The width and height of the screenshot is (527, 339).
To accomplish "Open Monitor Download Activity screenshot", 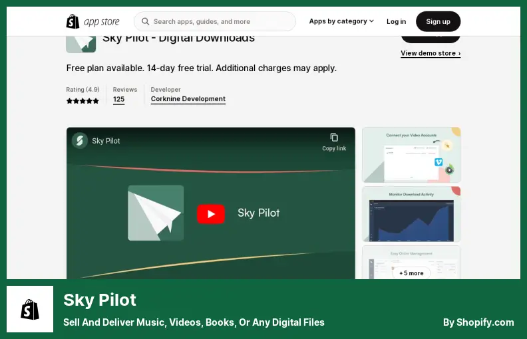I will 411,214.
